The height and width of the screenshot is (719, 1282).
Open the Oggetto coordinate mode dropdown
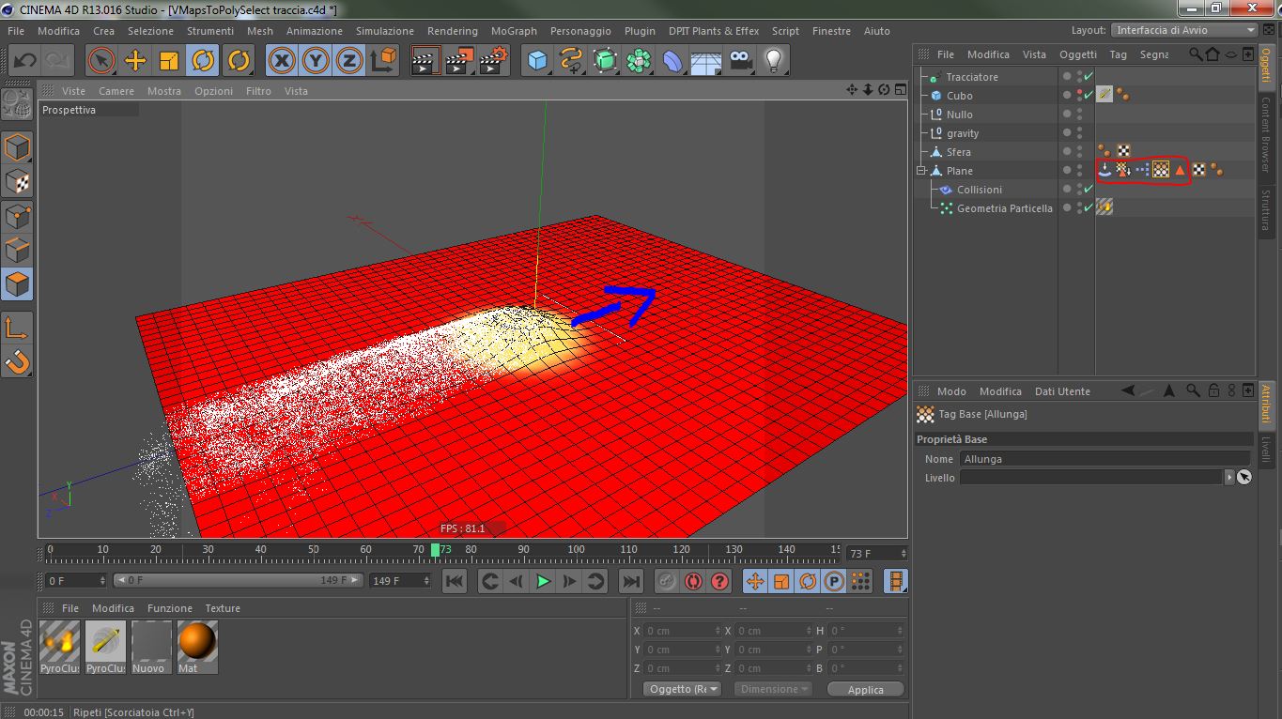[682, 689]
